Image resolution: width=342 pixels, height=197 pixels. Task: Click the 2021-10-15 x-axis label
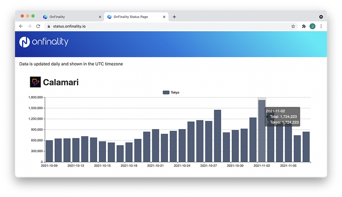tap(102, 166)
